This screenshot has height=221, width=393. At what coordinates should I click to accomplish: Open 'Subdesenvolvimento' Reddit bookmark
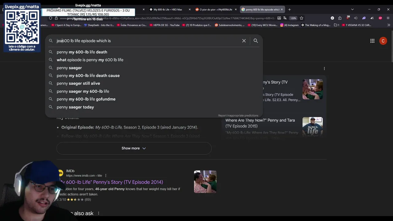tap(230, 25)
